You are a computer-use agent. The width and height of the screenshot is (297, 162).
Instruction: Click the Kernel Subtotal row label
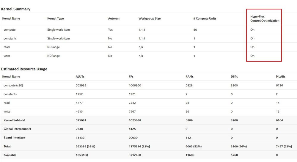pyautogui.click(x=14, y=120)
